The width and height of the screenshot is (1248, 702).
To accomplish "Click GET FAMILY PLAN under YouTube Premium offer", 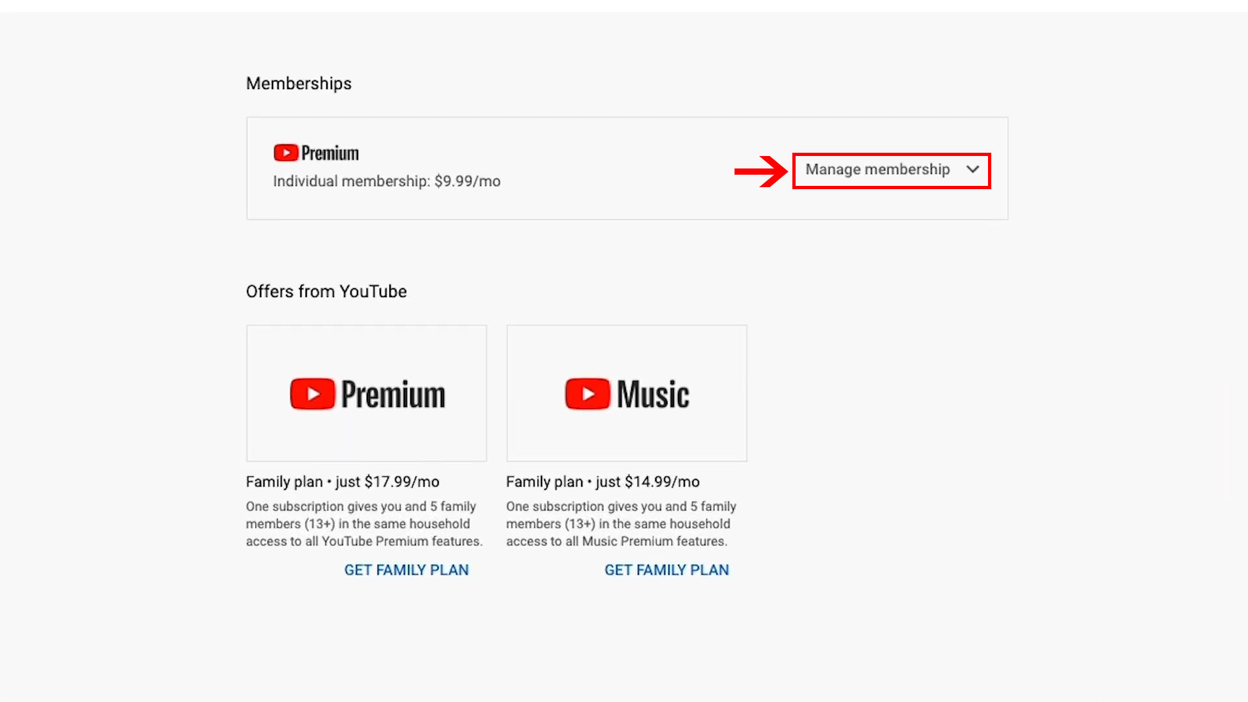I will (x=406, y=569).
